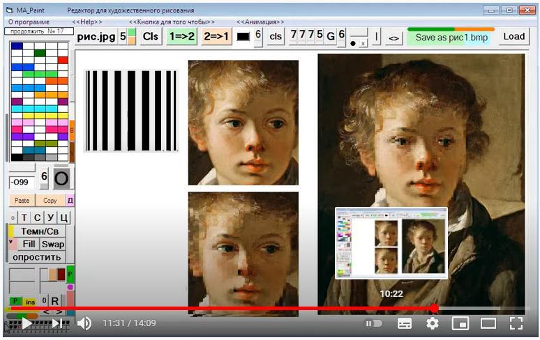
Task: Open video player settings gear
Action: tap(432, 323)
